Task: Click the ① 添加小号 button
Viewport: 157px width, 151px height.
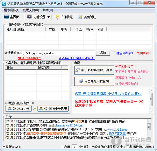Action: 19,109
